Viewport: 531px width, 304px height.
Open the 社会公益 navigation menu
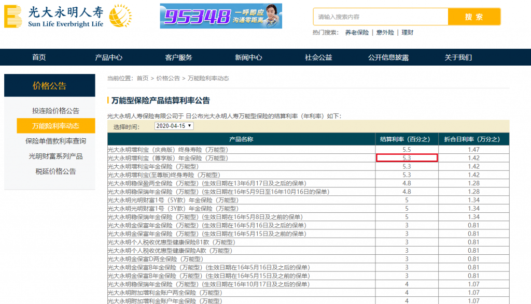[318, 57]
